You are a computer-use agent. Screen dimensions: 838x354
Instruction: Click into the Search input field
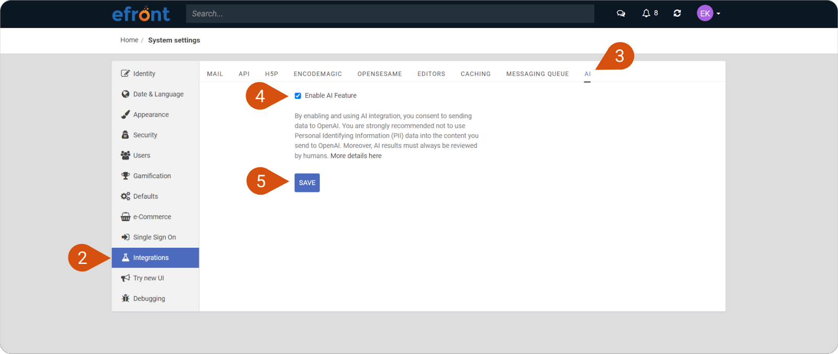(x=390, y=14)
